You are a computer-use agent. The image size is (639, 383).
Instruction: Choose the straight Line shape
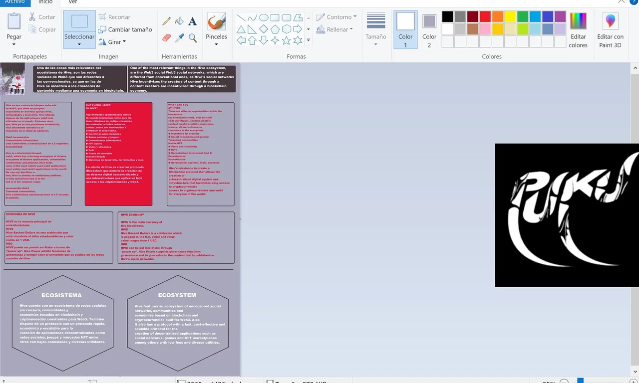241,17
